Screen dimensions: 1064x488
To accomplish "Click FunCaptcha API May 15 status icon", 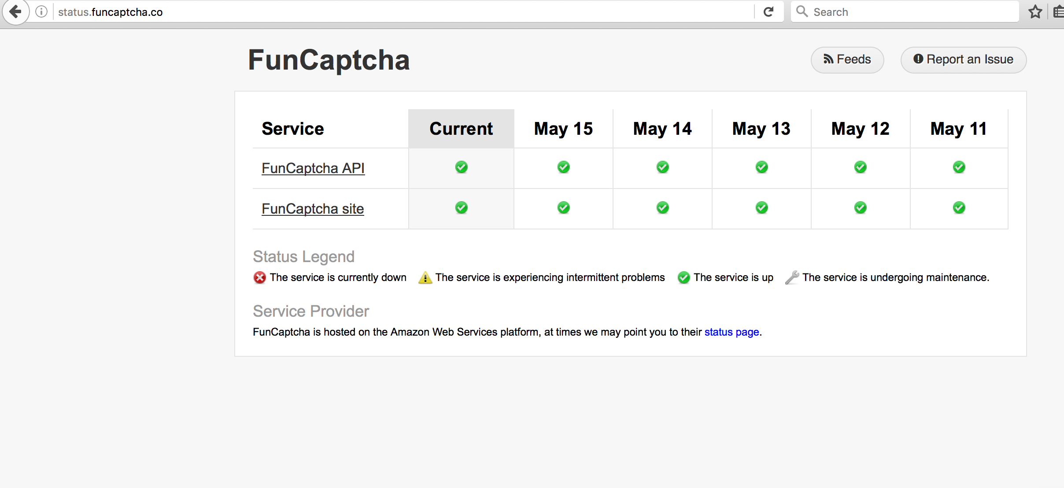I will tap(563, 167).
